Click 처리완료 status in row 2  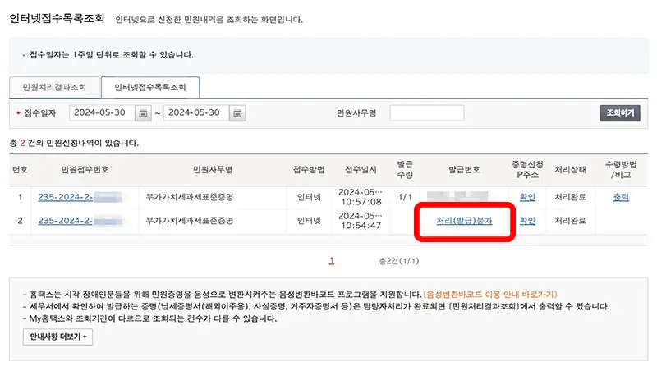point(570,221)
